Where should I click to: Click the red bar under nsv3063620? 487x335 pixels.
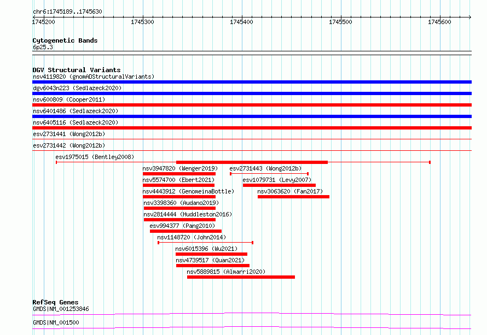[293, 197]
